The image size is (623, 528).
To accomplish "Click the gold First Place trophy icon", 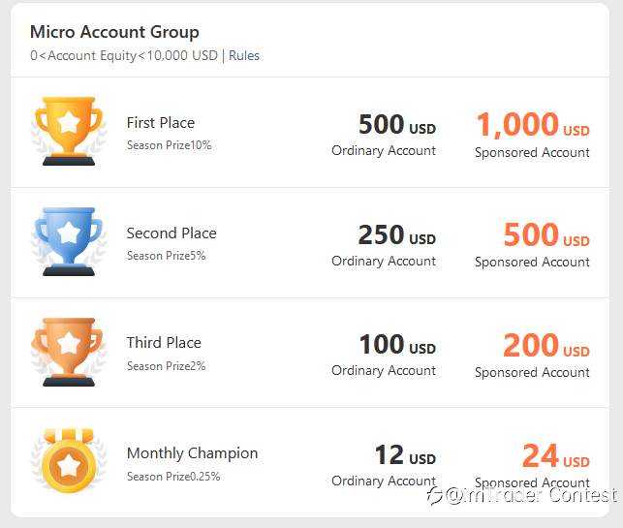I will coord(69,131).
